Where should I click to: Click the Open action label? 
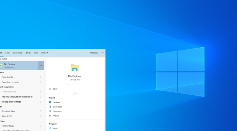click(55, 89)
